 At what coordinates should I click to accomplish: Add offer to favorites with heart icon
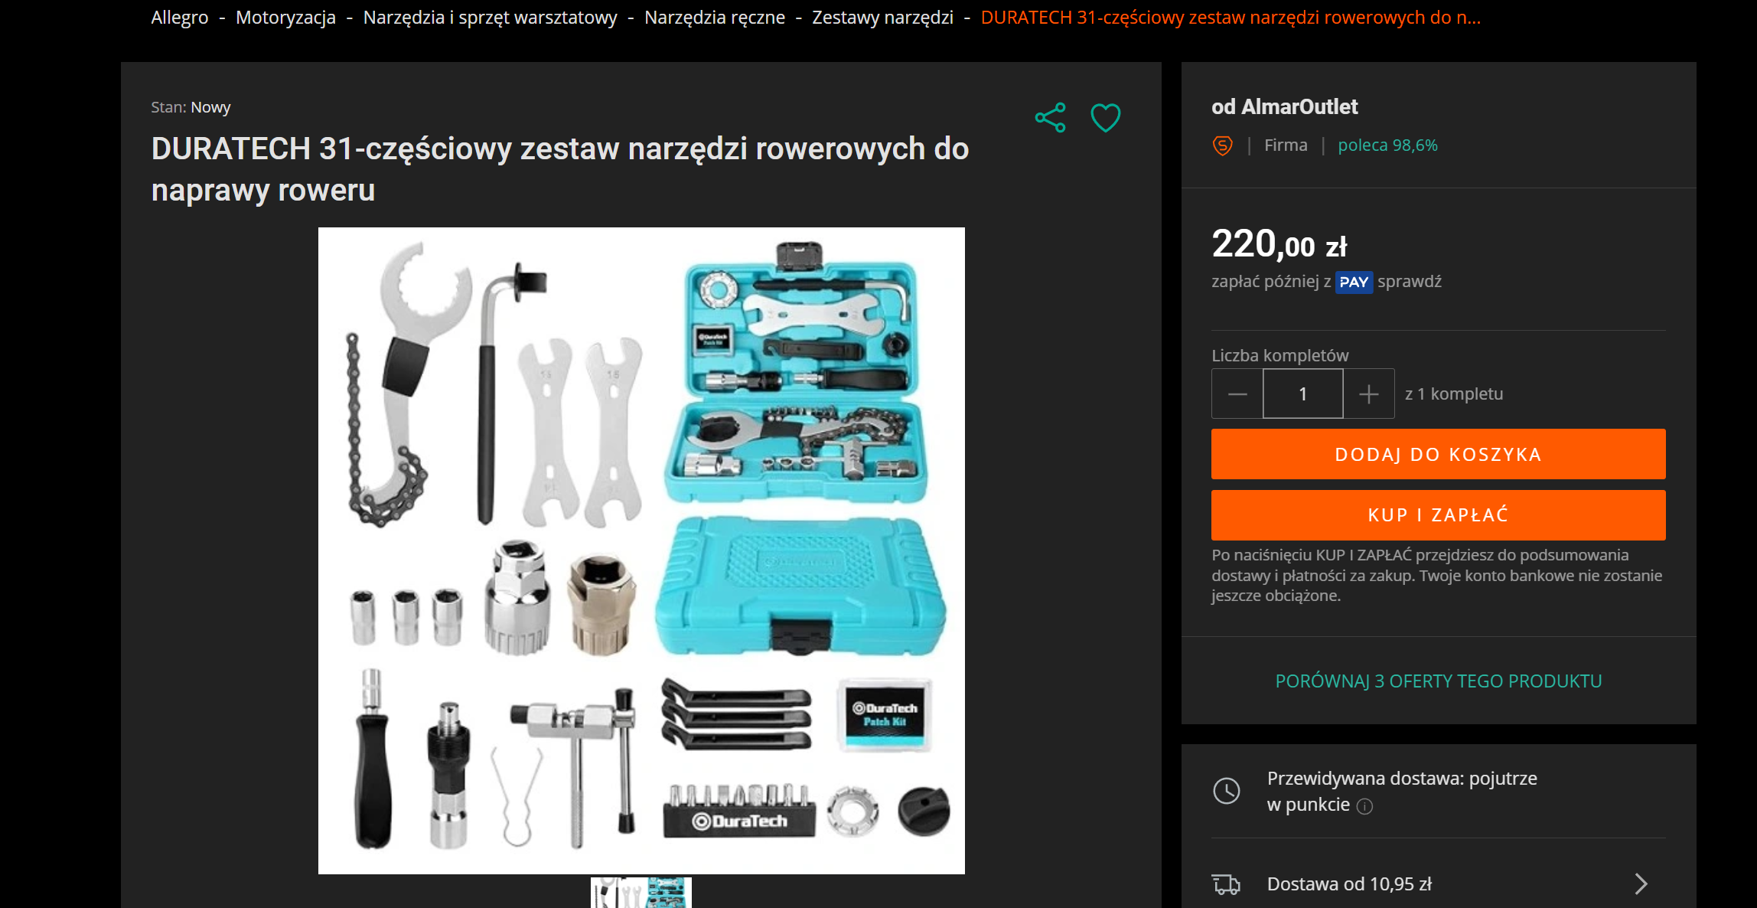(1105, 117)
